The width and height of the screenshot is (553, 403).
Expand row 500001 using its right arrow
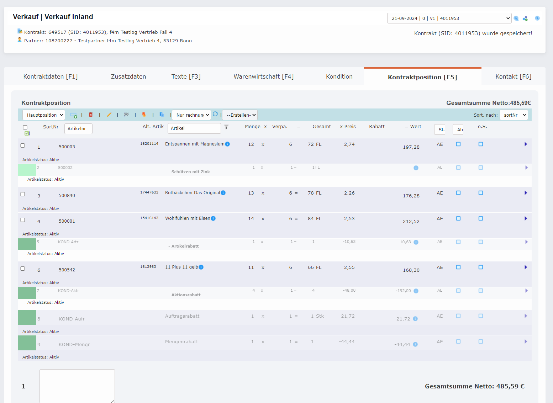[526, 218]
